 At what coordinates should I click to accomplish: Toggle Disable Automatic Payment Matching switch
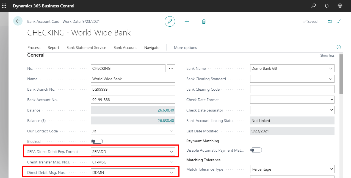click(256, 150)
